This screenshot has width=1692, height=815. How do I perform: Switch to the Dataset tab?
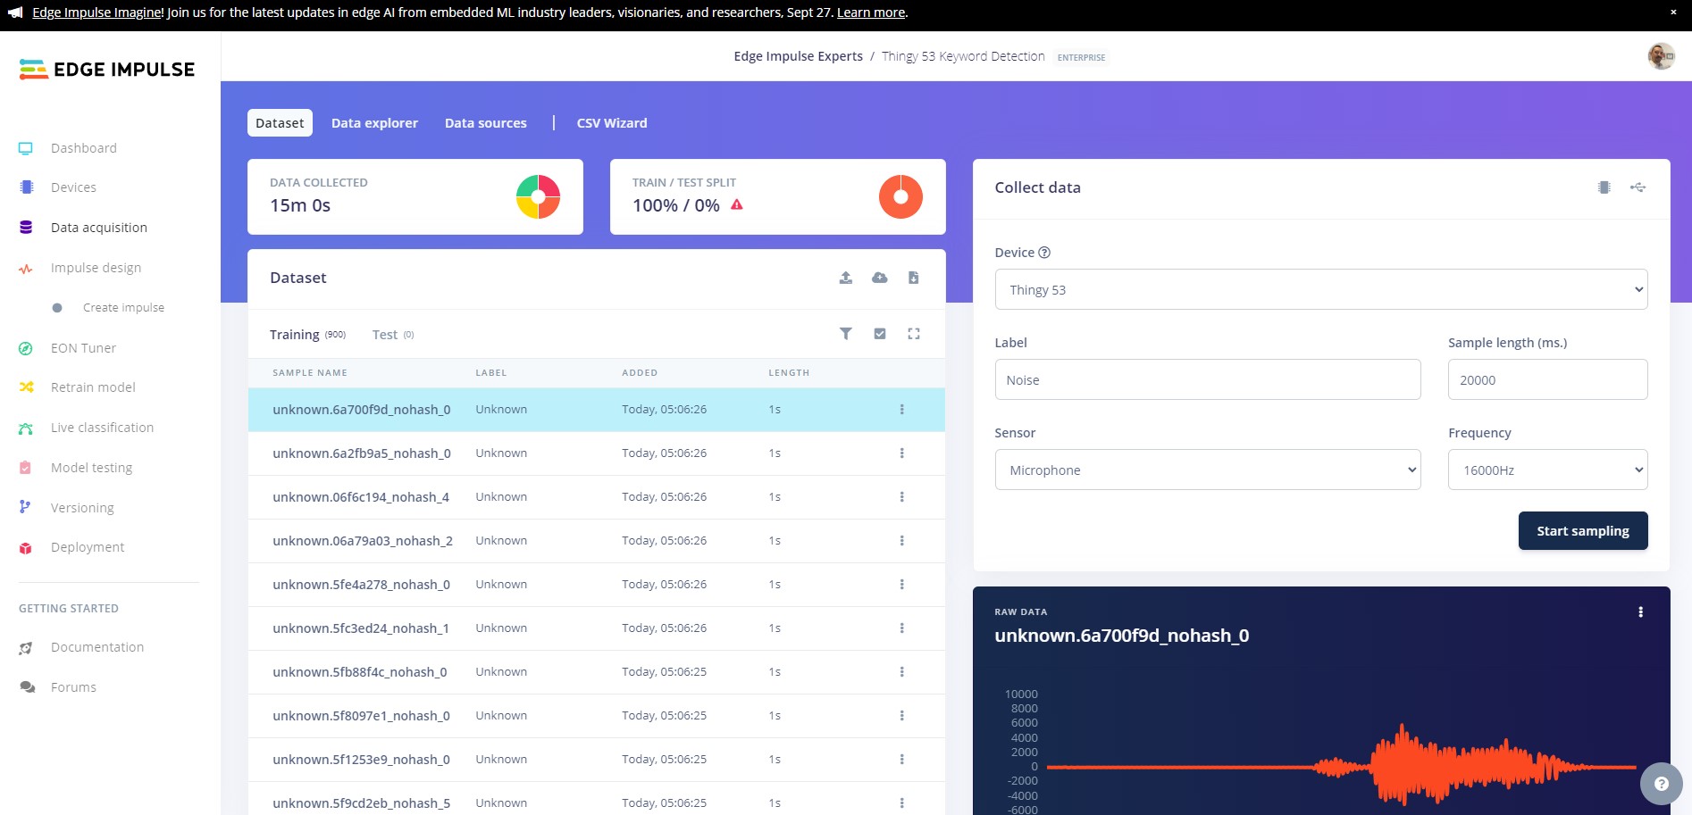280,123
